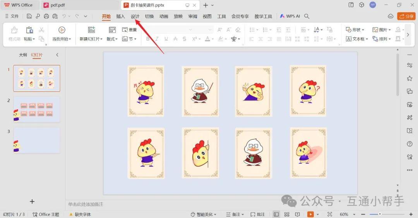This screenshot has height=218, width=418.
Task: Start slideshow with the orange play button
Action: click(310, 214)
